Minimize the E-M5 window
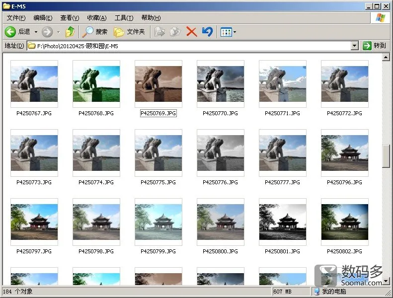393x298 pixels. tap(368, 6)
